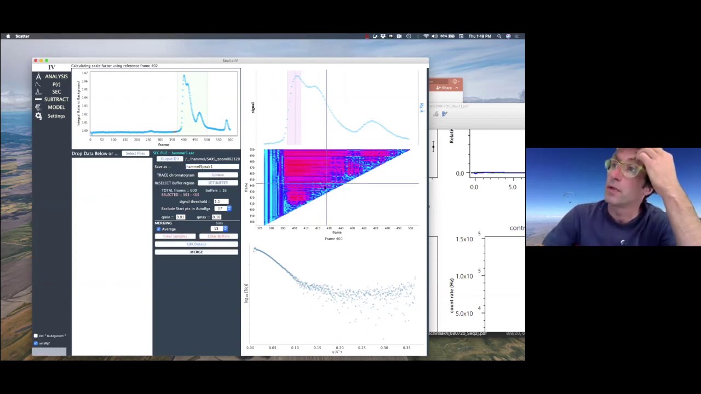
Task: Click the Select Files button
Action: tap(135, 153)
